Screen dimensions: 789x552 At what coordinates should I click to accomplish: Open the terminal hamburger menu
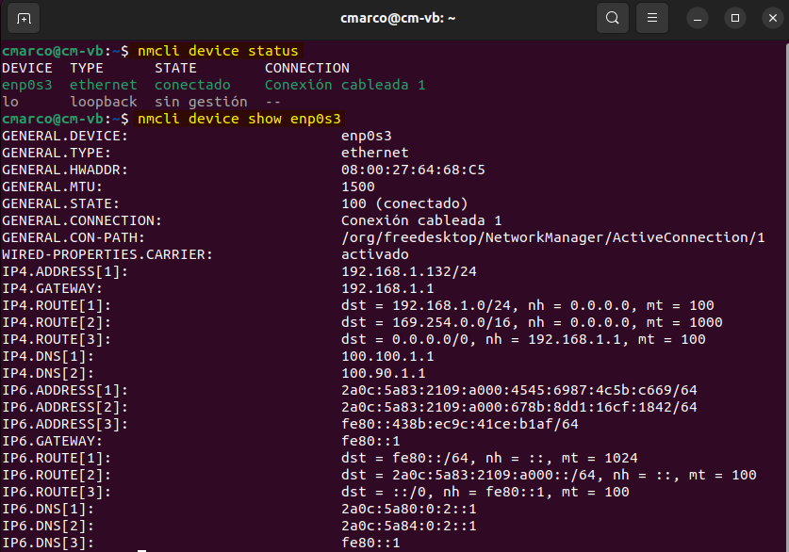point(650,18)
